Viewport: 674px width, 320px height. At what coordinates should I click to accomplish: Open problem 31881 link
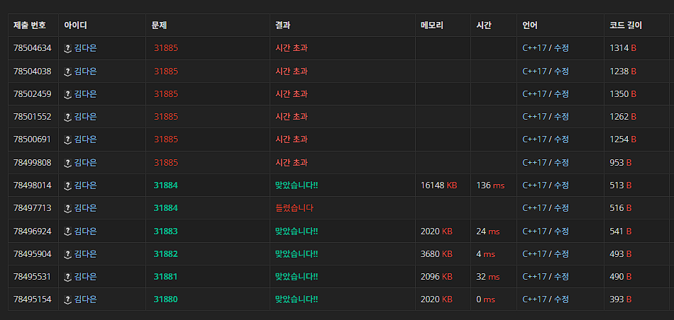[x=166, y=277]
